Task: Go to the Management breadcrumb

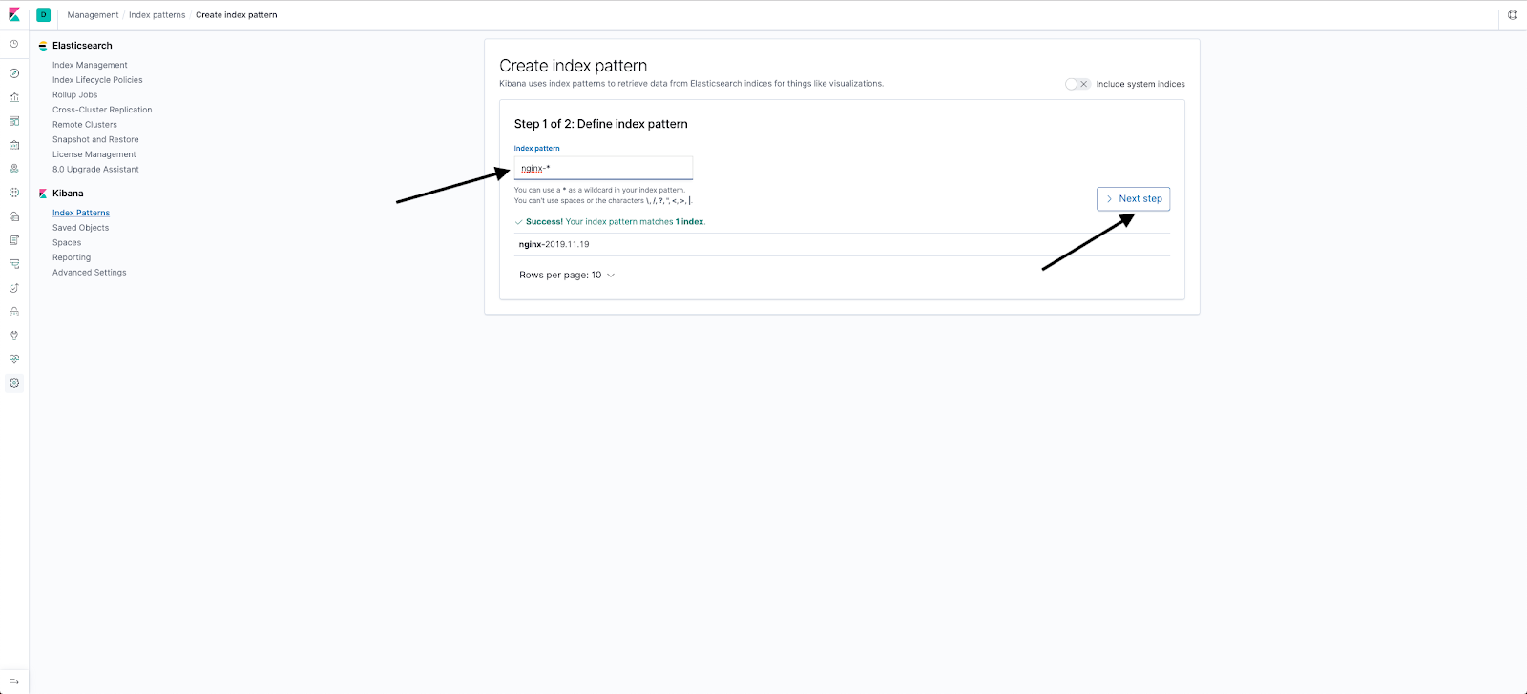Action: (93, 15)
